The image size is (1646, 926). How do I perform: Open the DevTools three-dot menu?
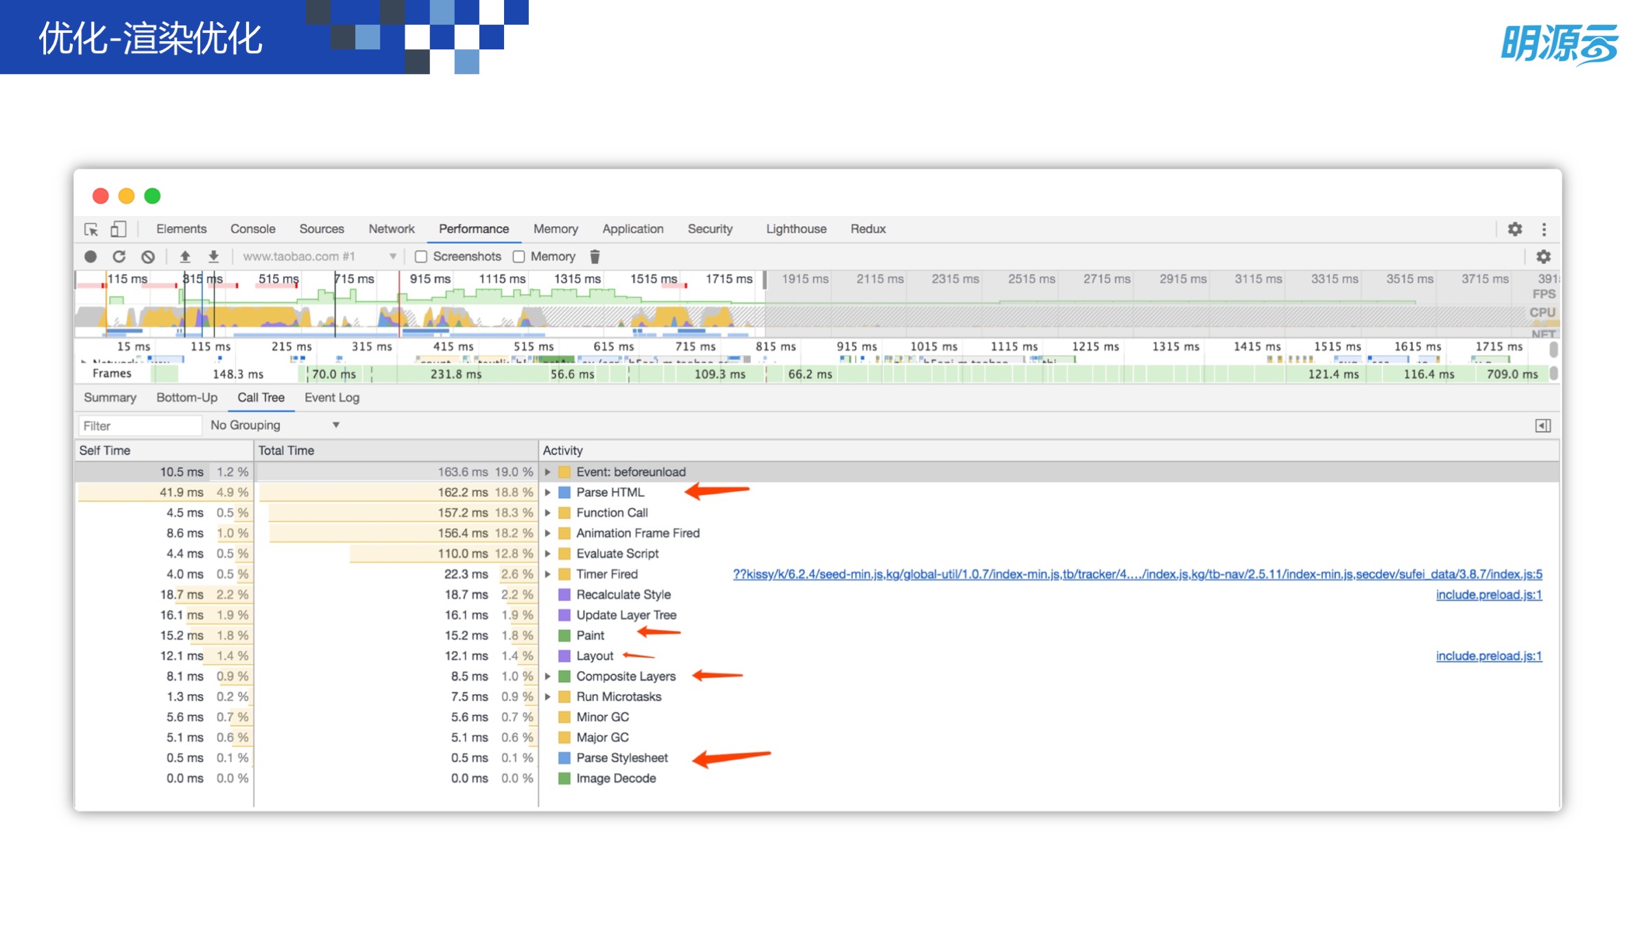click(x=1544, y=229)
